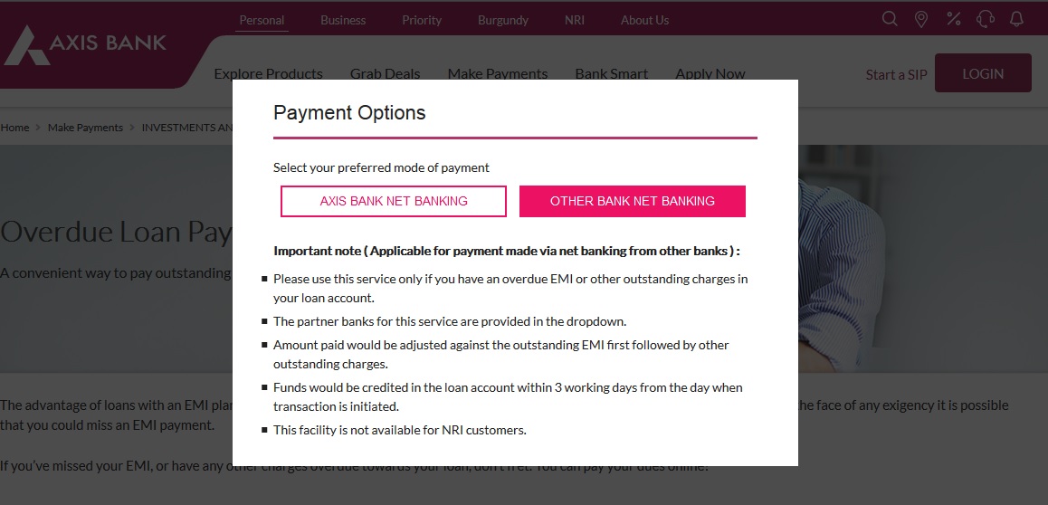Open the About Us tab
The width and height of the screenshot is (1048, 505).
click(644, 20)
